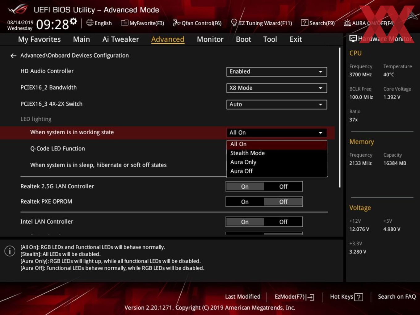
Task: Click the Hot Keys question box icon
Action: point(359,297)
